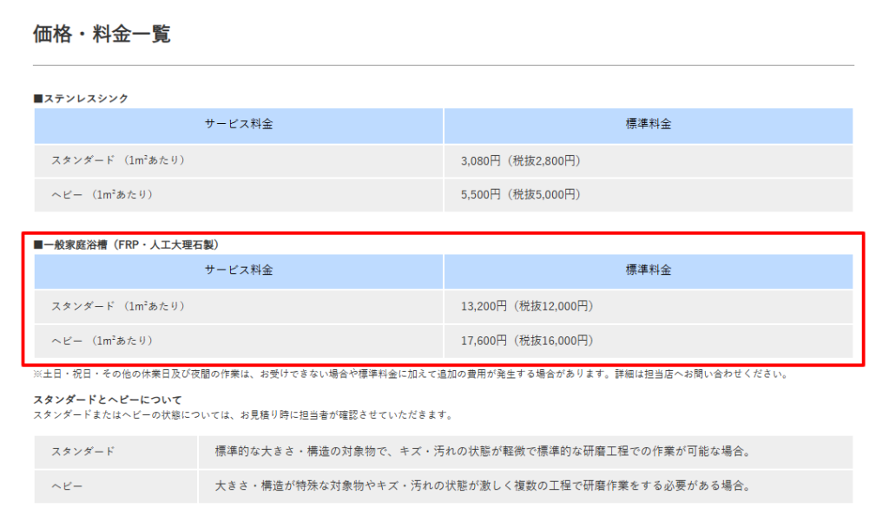Click 標準料金 header in the stainless sink table
The width and height of the screenshot is (889, 508).
tap(648, 125)
